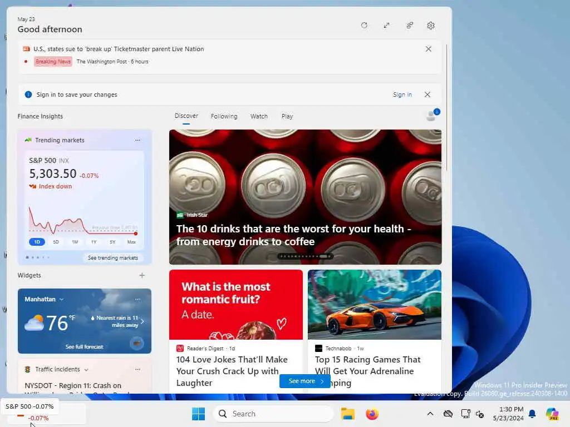This screenshot has width=570, height=427.
Task: Open the clock showing 1:30 PM
Action: [508, 414]
